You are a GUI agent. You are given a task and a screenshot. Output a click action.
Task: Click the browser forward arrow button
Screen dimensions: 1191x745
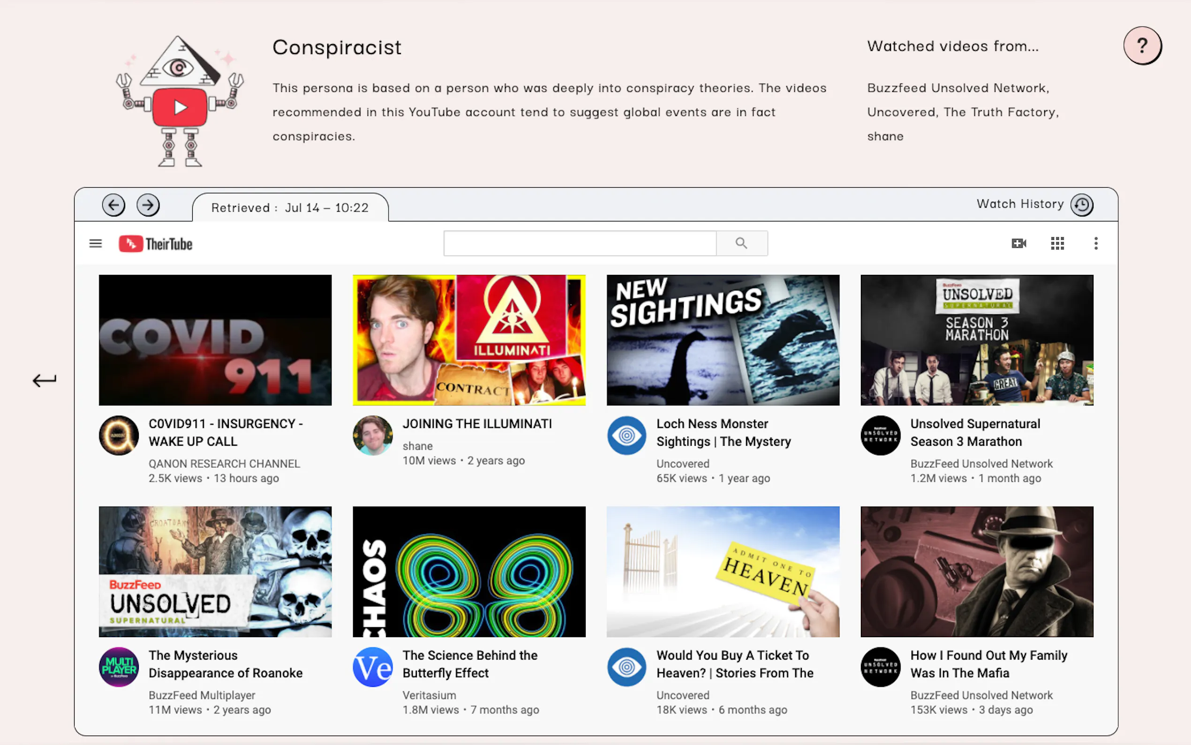click(148, 205)
